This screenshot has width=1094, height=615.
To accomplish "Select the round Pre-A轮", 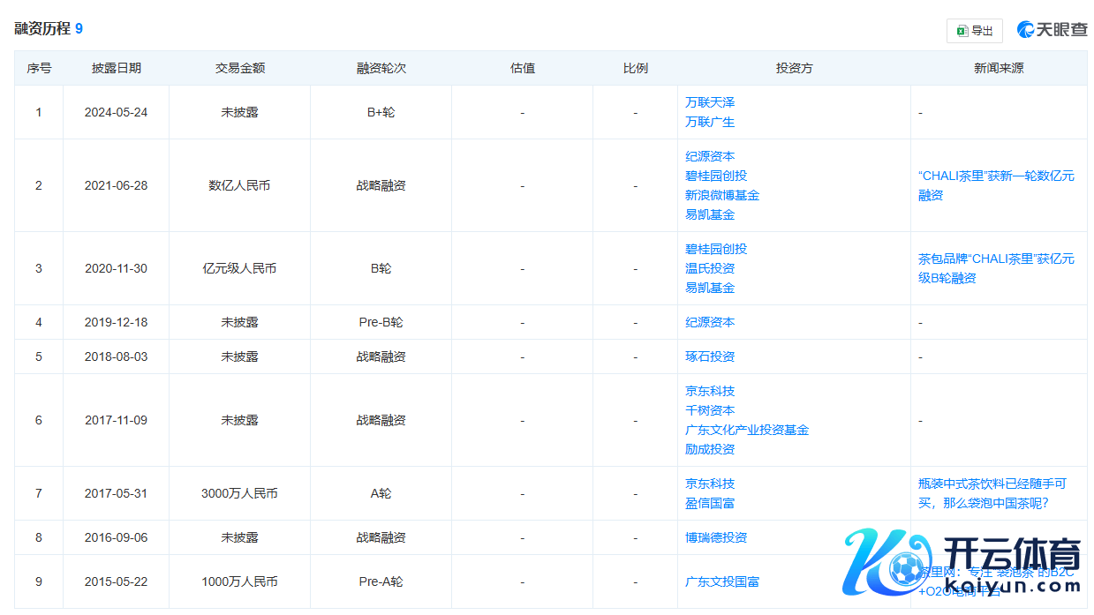I will click(x=381, y=581).
